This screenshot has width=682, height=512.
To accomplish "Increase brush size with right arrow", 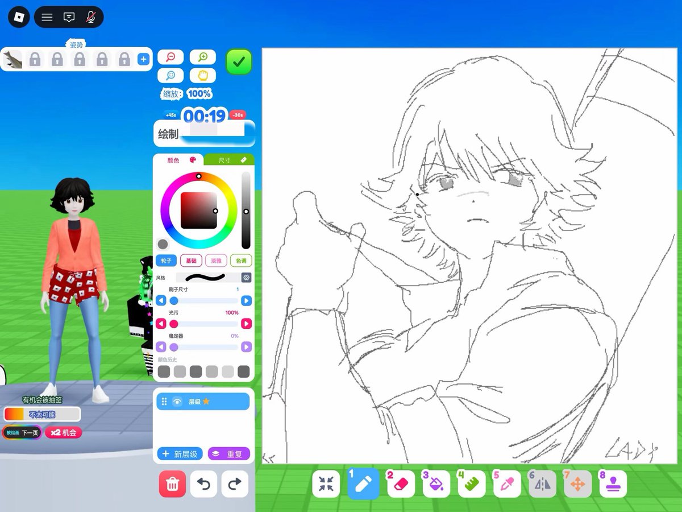I will click(x=246, y=300).
